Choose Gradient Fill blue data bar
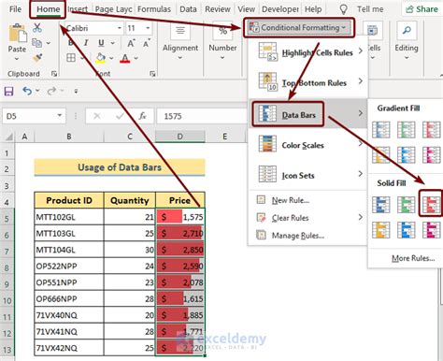The height and width of the screenshot is (361, 443). (380, 130)
